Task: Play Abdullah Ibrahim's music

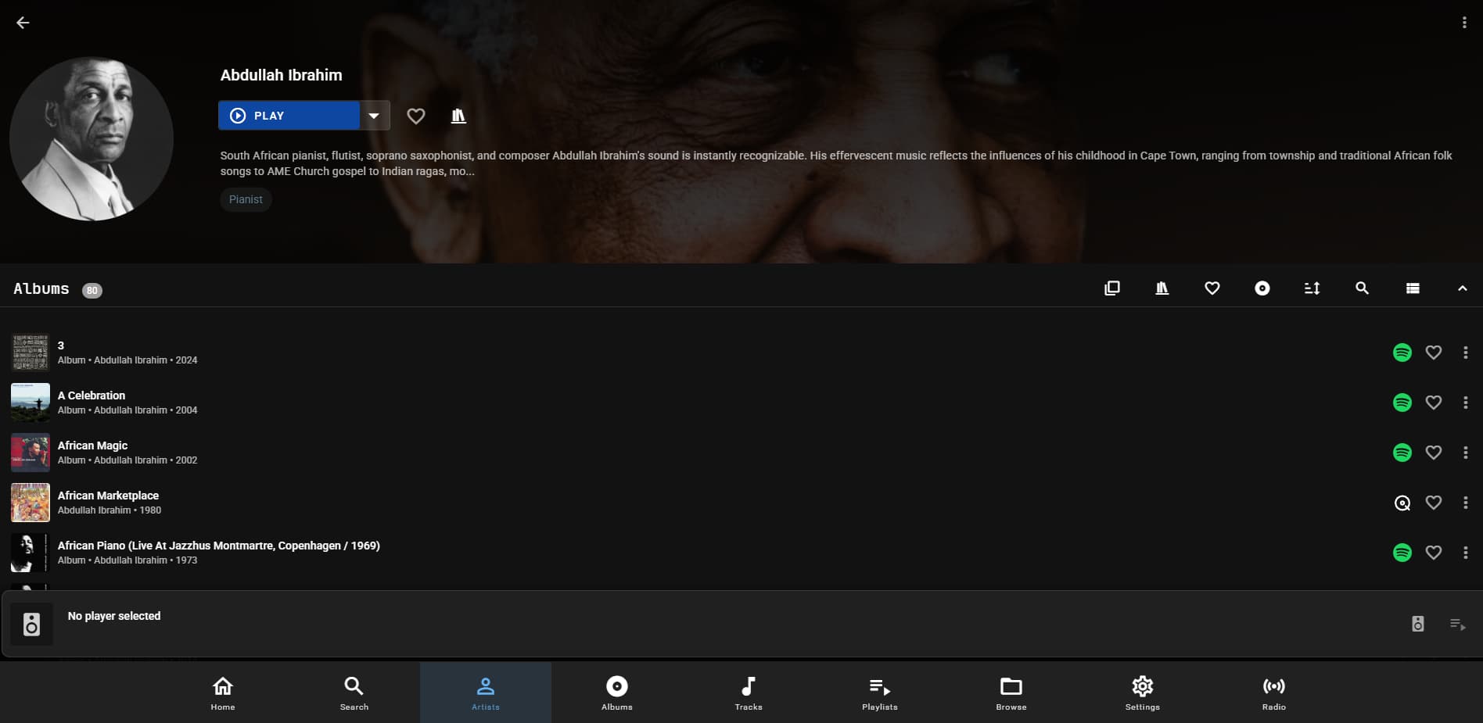Action: tap(289, 116)
